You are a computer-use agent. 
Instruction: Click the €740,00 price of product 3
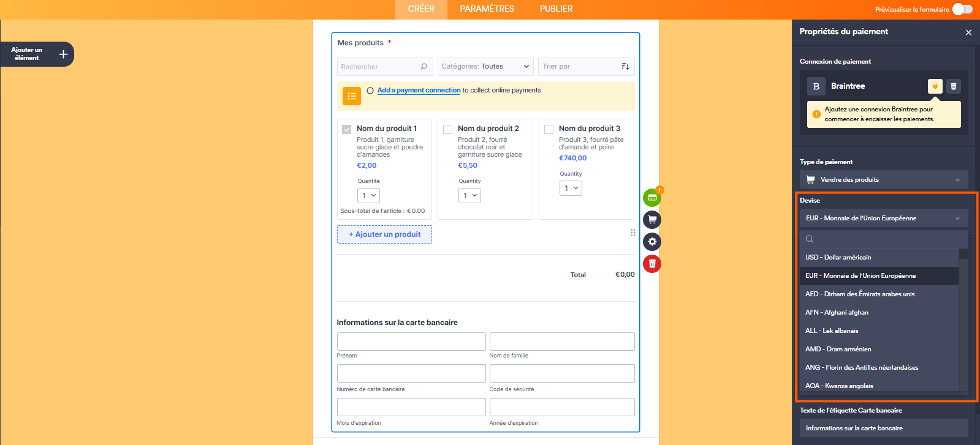point(572,158)
